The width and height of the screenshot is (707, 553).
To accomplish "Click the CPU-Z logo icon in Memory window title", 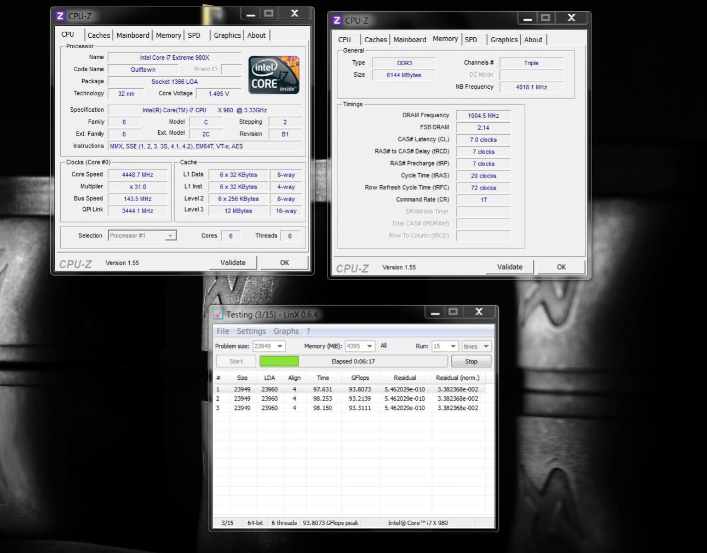I will click(337, 20).
